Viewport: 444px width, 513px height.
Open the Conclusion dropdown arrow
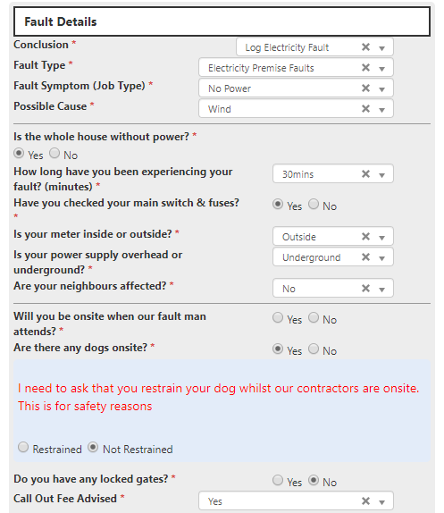click(x=381, y=48)
